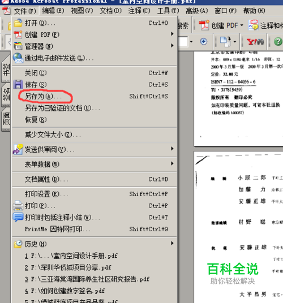Open the 工具 (Tools) menu
The width and height of the screenshot is (283, 303).
click(x=168, y=11)
